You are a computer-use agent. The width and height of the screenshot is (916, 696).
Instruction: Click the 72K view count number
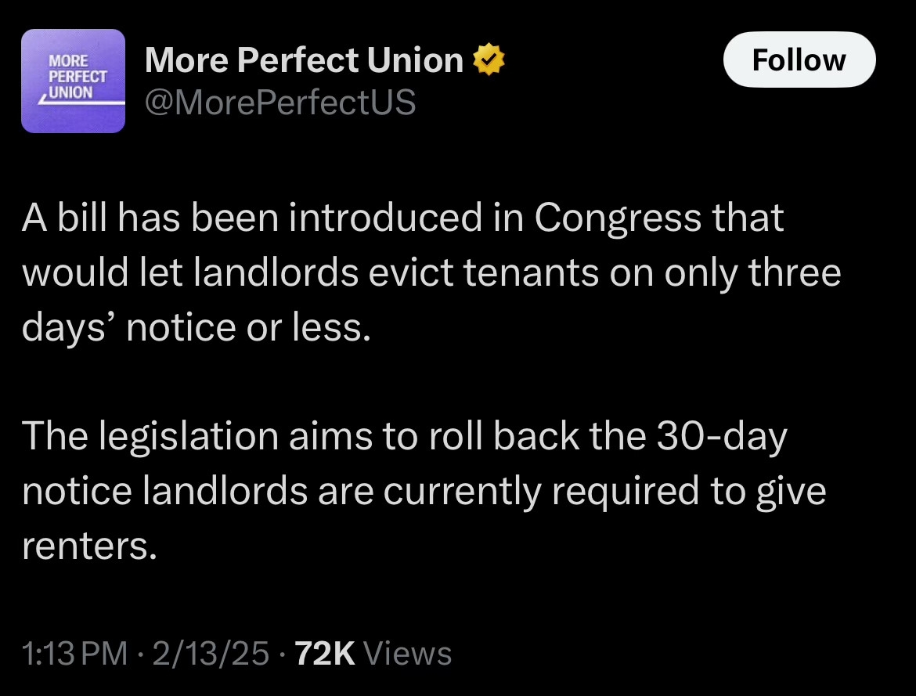324,653
